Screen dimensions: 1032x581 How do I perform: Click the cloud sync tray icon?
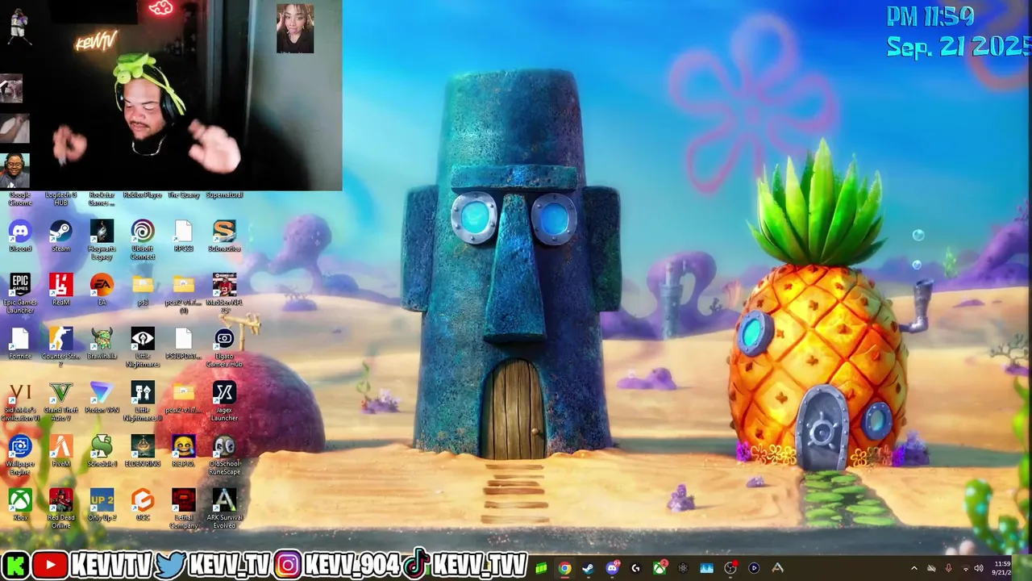point(931,568)
